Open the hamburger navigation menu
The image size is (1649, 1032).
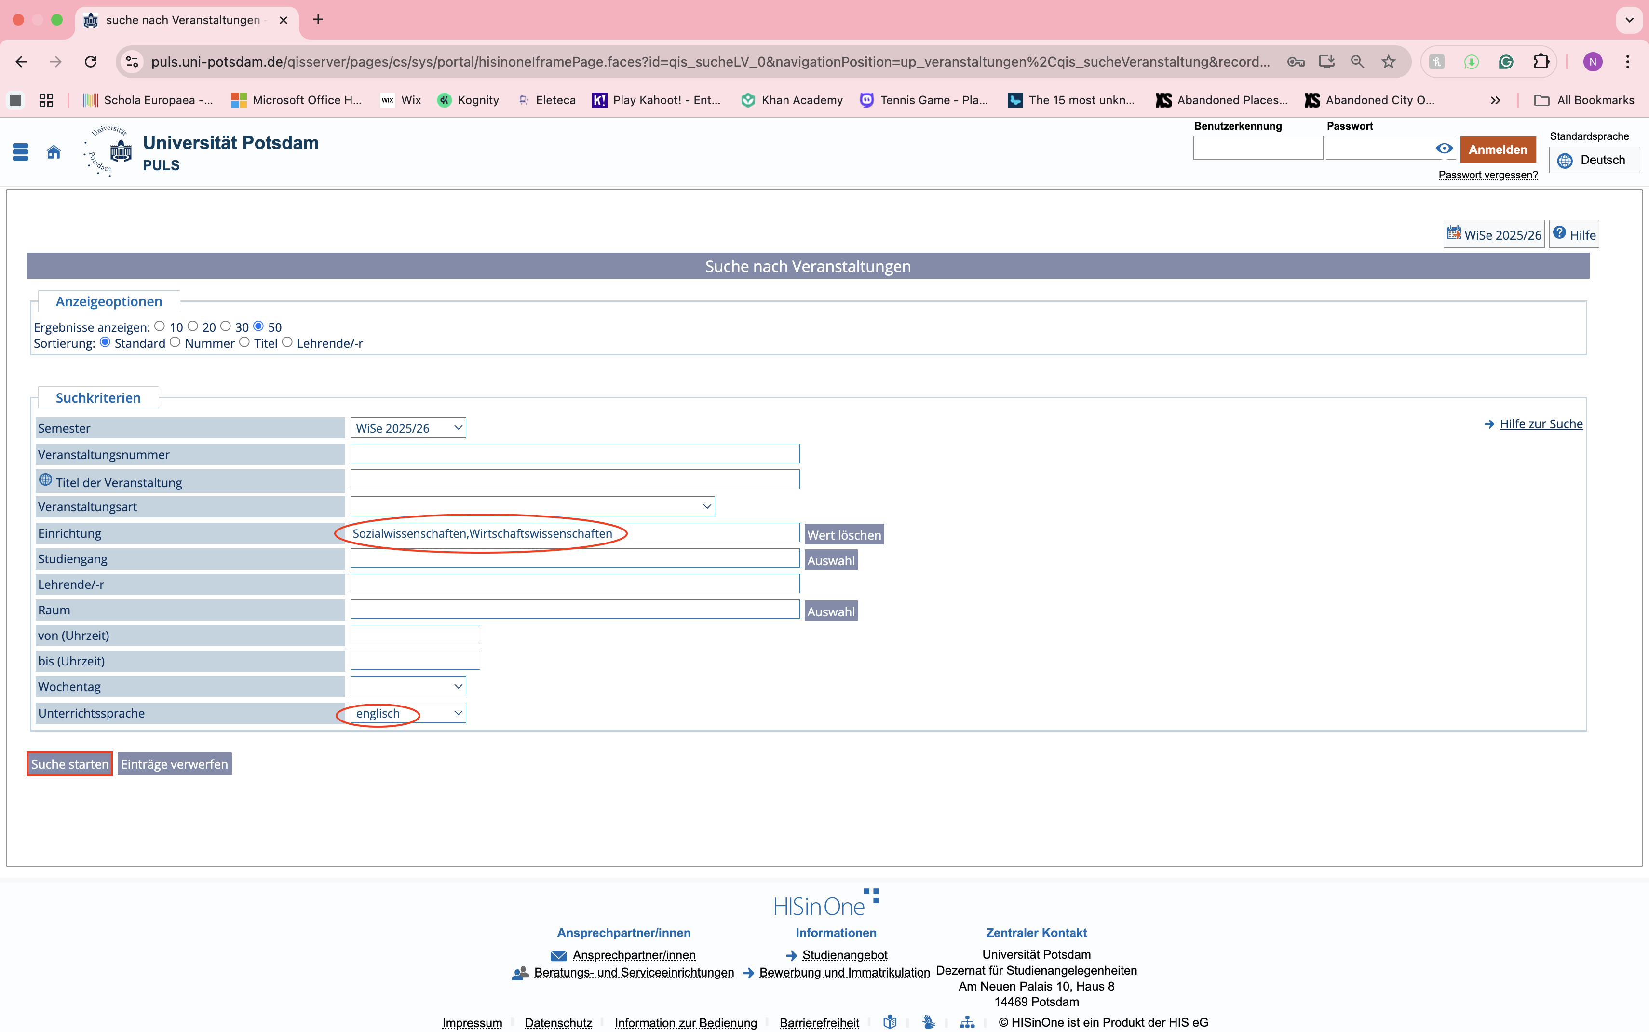(x=20, y=151)
